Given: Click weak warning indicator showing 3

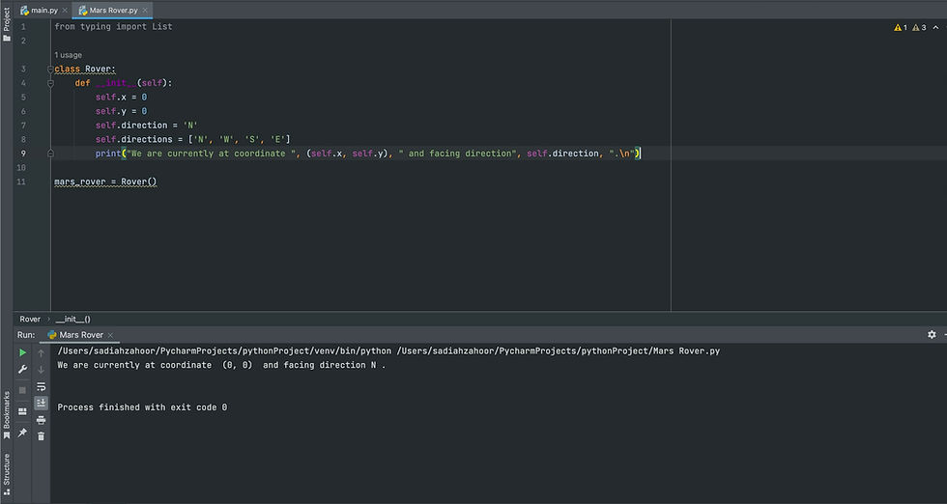Looking at the screenshot, I should click(x=919, y=27).
